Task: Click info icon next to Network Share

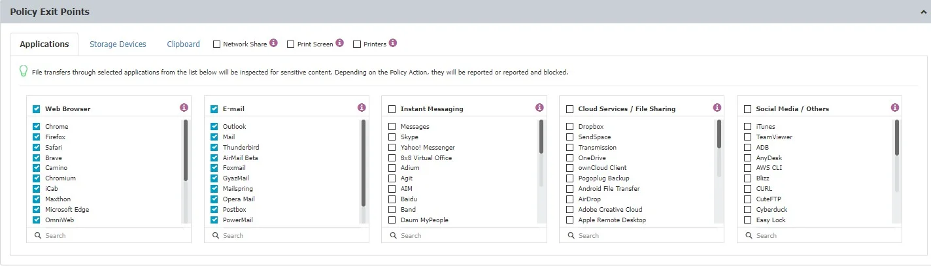Action: [273, 43]
